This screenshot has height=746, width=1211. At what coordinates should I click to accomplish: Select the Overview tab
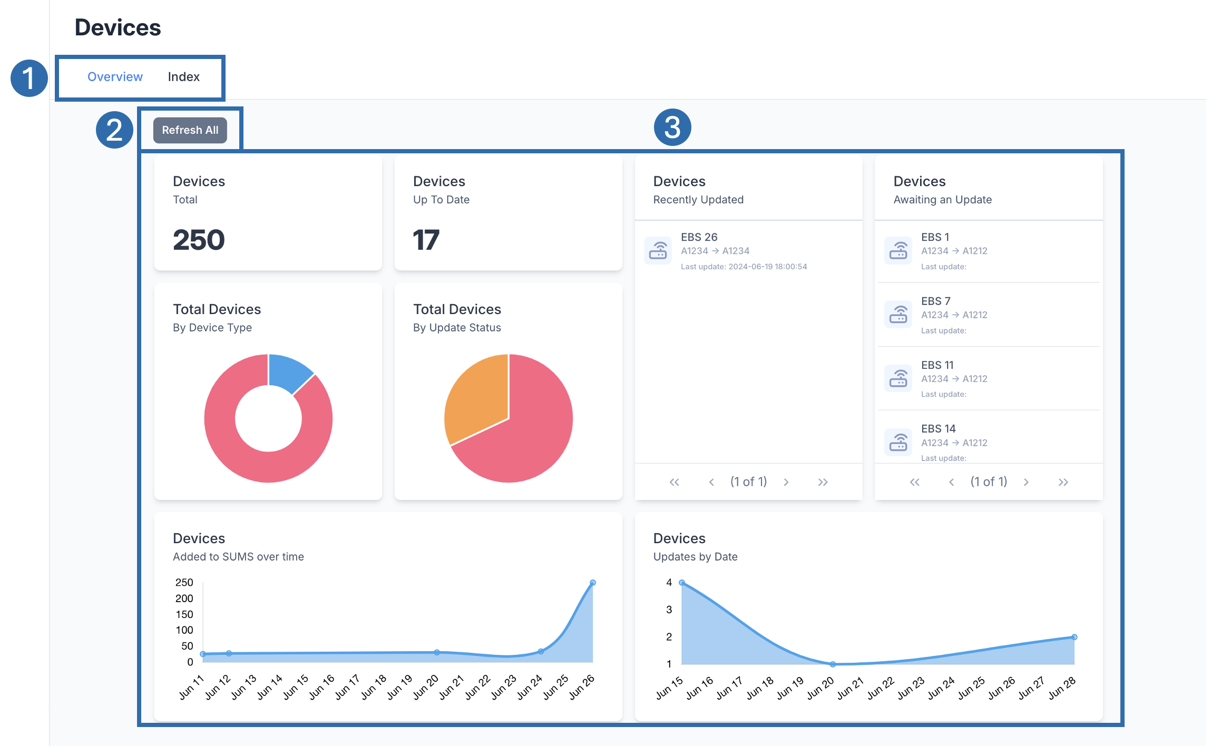(115, 77)
